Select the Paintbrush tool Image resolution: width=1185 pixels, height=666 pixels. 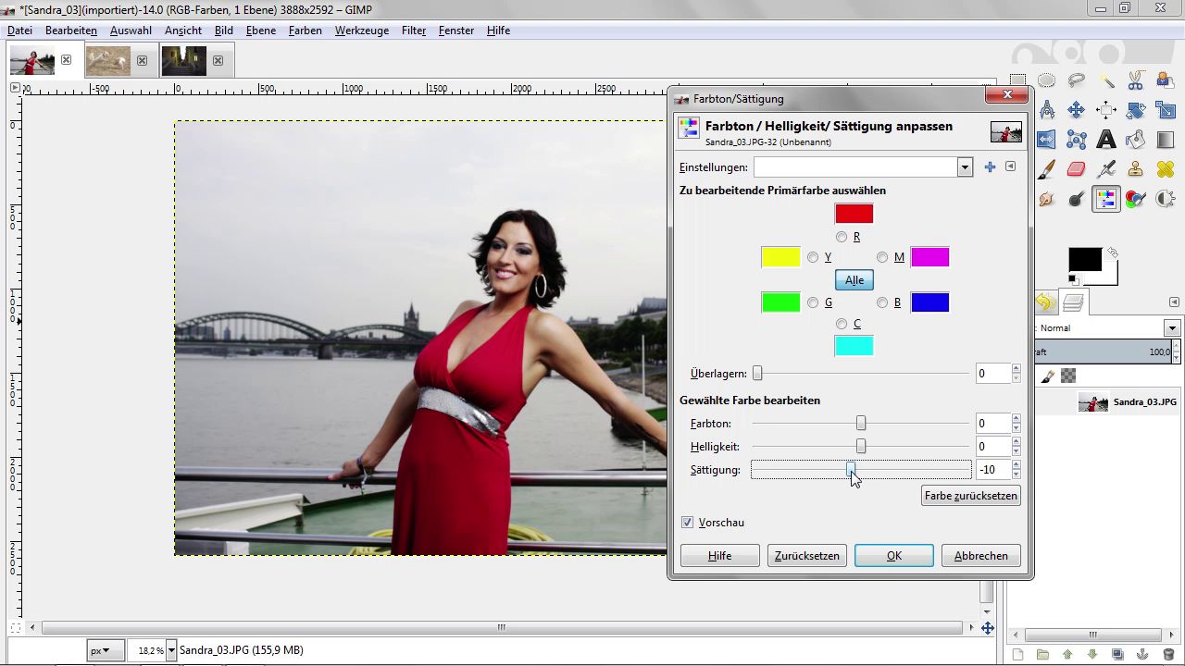pos(1046,169)
